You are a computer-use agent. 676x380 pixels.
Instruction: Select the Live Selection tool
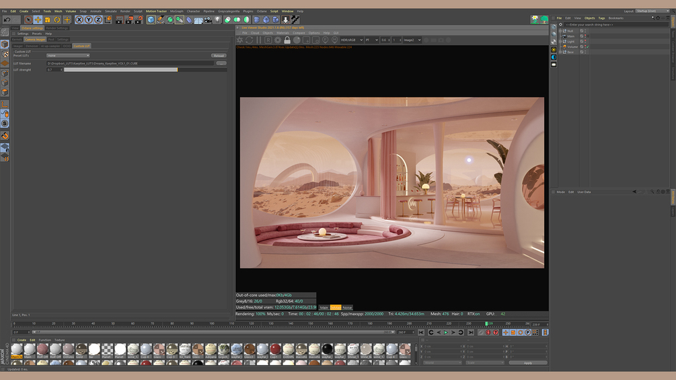coord(28,20)
